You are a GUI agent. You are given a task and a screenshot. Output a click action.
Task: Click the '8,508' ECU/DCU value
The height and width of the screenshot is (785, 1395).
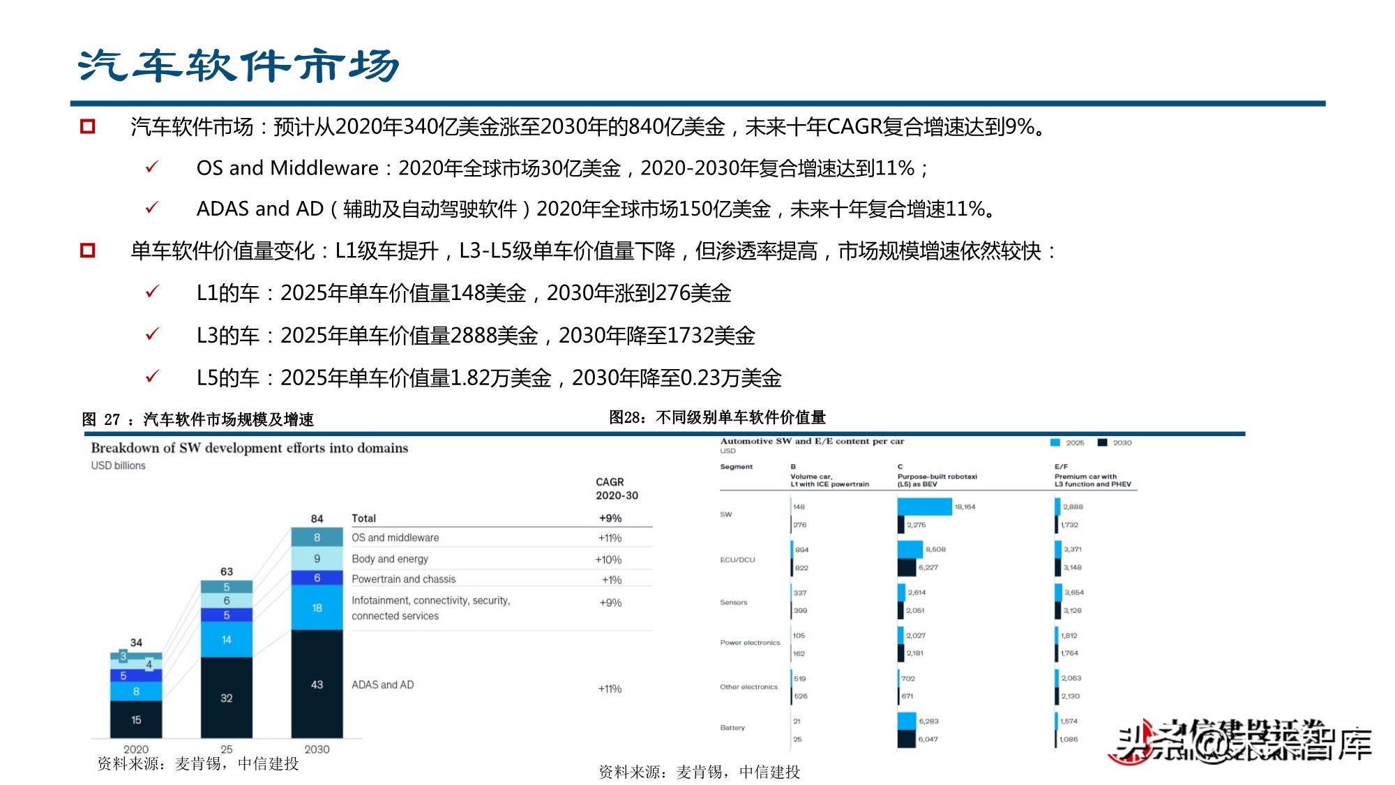935,549
